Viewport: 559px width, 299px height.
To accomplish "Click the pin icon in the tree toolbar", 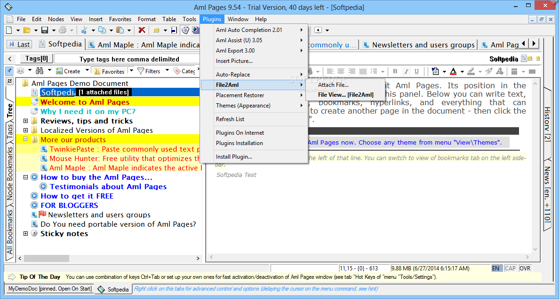I will pos(9,71).
